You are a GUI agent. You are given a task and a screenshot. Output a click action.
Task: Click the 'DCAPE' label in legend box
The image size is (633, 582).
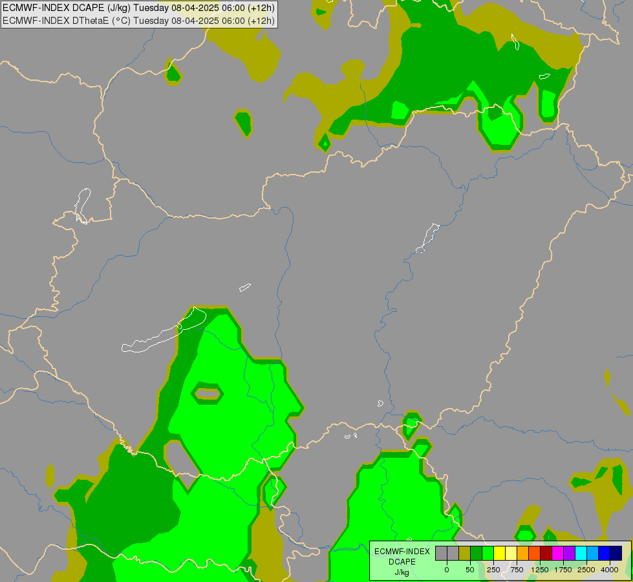point(402,562)
